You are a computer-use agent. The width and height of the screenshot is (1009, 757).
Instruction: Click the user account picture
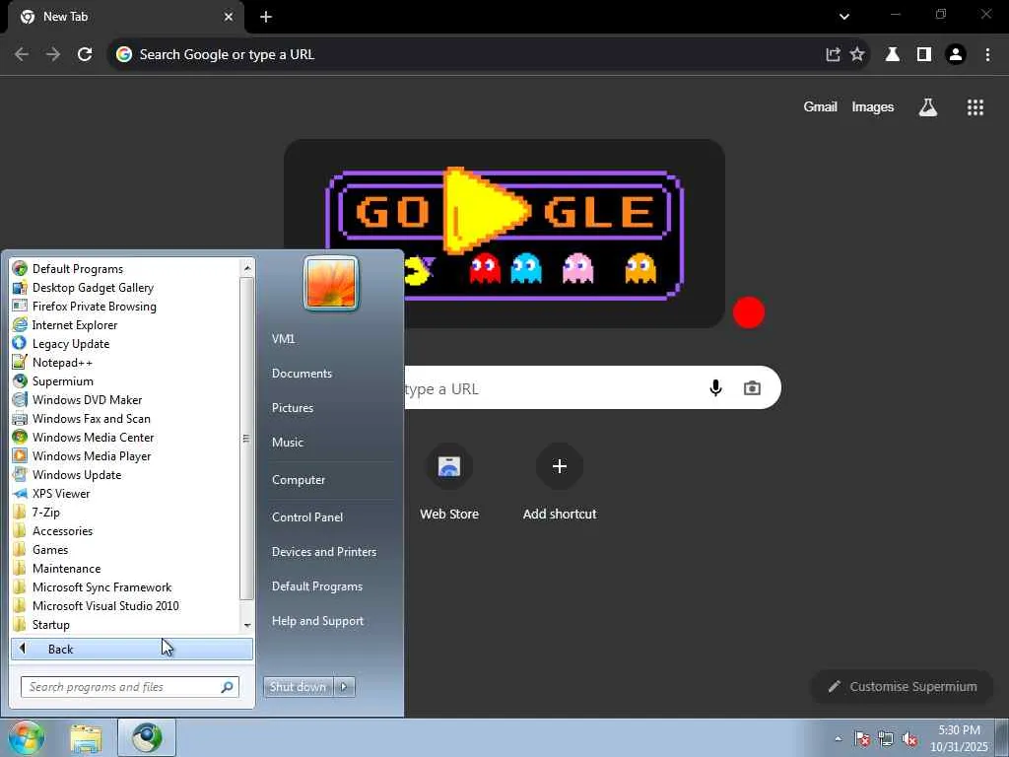(331, 283)
